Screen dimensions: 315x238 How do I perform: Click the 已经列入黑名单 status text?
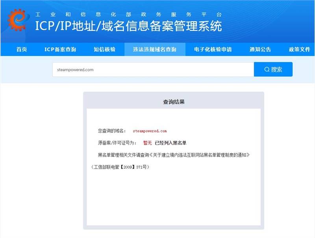171,143
